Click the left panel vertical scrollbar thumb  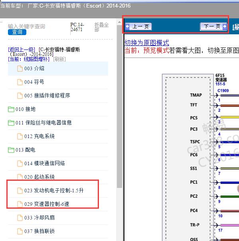coord(119,107)
